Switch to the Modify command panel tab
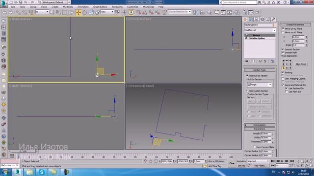 pos(251,19)
